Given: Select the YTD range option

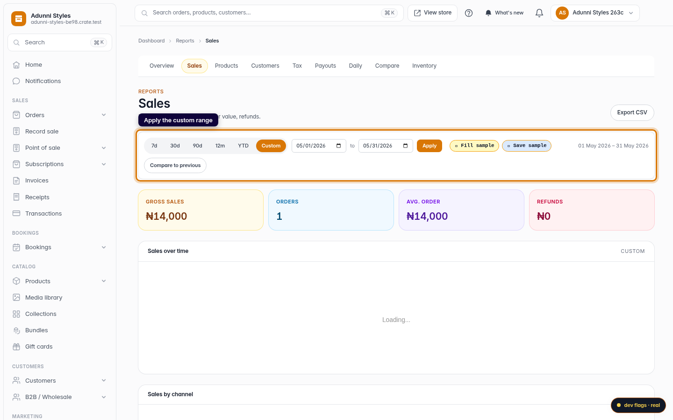Looking at the screenshot, I should [243, 146].
